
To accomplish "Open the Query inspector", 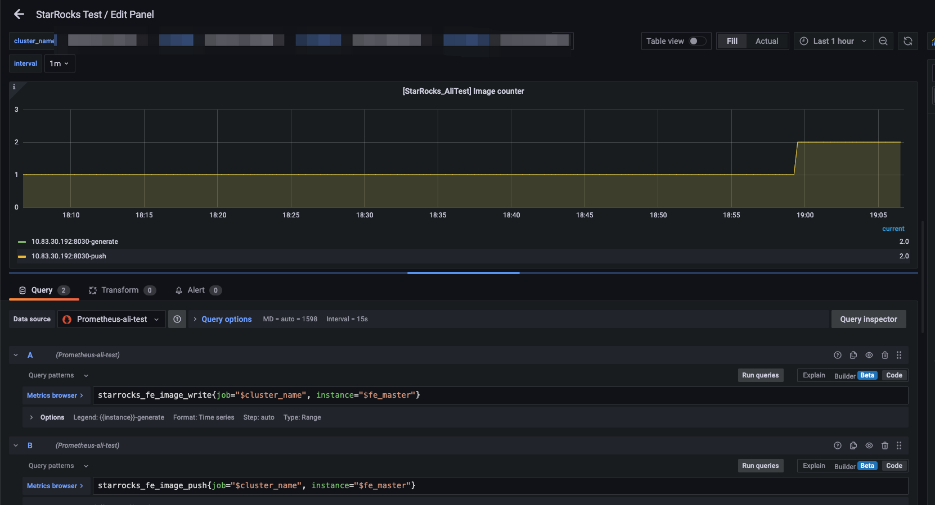I will tap(868, 319).
